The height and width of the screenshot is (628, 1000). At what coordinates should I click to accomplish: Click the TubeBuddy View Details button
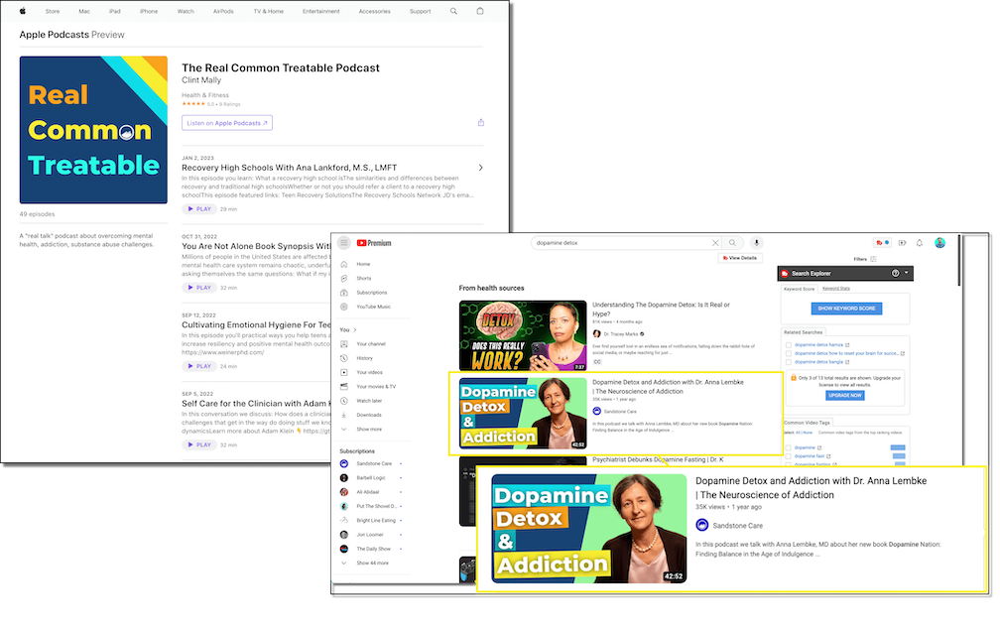740,258
